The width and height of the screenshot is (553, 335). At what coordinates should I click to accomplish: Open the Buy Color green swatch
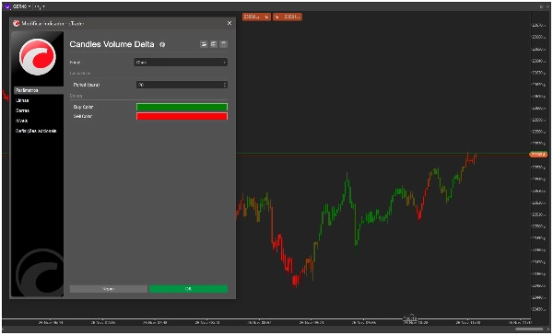tap(182, 107)
